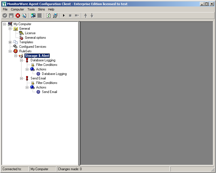Image resolution: width=216 pixels, height=173 pixels.
Task: Click the grey checkmark confirm toolbar icon
Action: 5,16
